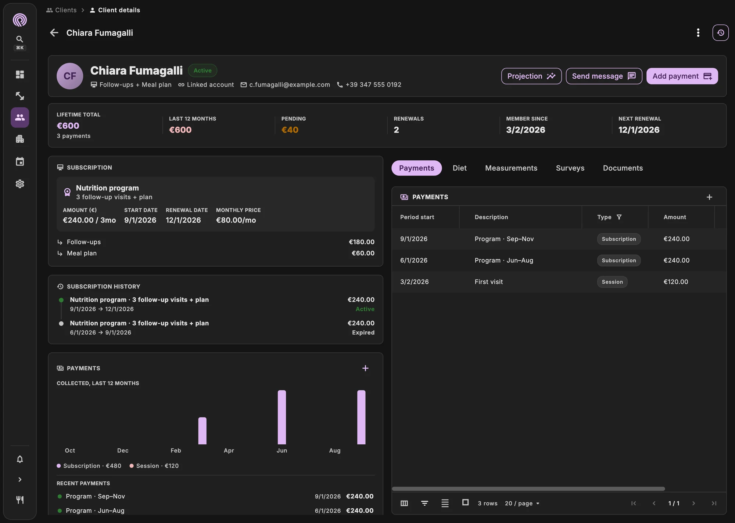Screen dimensions: 735x523
Task: Open the 20 / page dropdown
Action: tap(522, 503)
